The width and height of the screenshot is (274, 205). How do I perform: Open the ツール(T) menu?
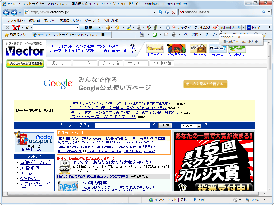click(x=92, y=20)
